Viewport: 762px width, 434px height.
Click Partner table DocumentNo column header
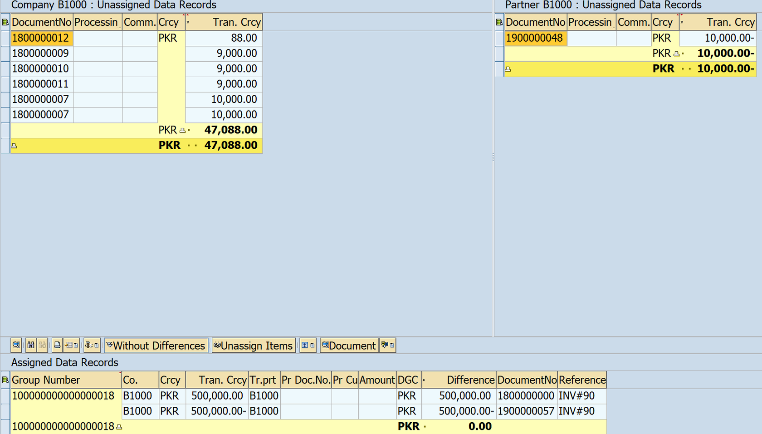(x=536, y=22)
